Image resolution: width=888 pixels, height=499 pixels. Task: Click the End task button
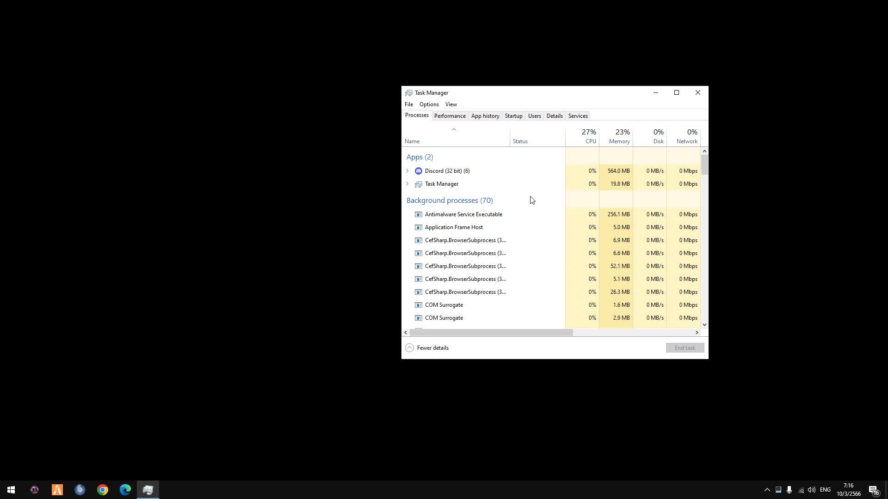coord(684,348)
